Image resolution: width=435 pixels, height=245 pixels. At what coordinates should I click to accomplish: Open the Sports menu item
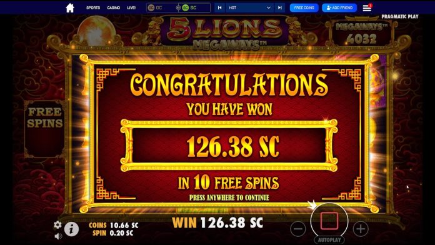pyautogui.click(x=93, y=7)
